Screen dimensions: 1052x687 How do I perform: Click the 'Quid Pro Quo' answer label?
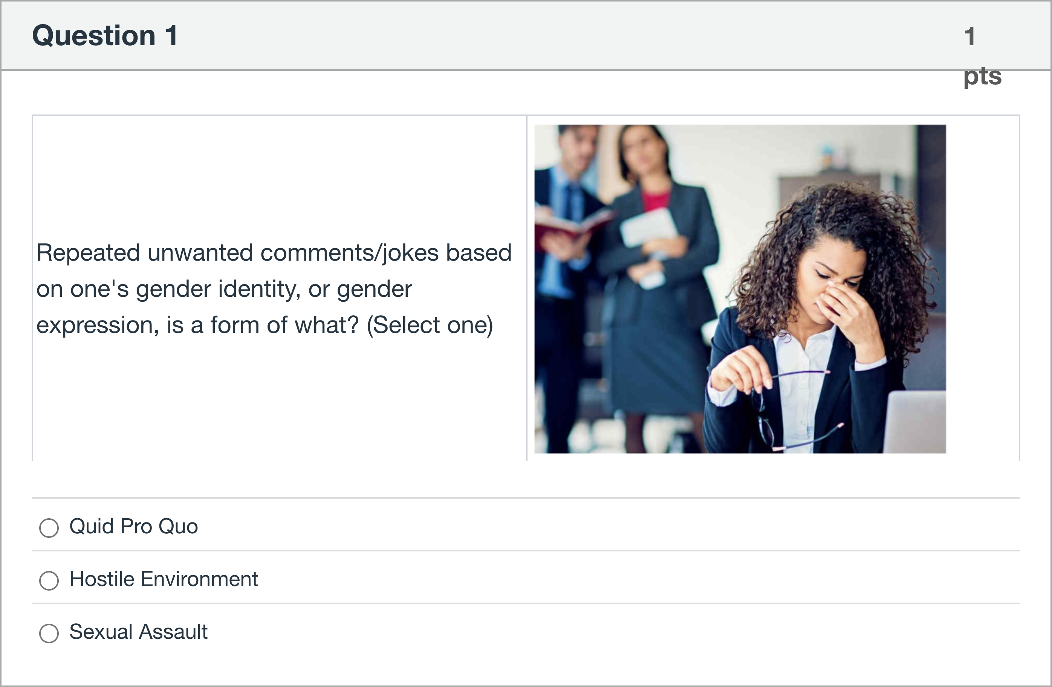[133, 527]
